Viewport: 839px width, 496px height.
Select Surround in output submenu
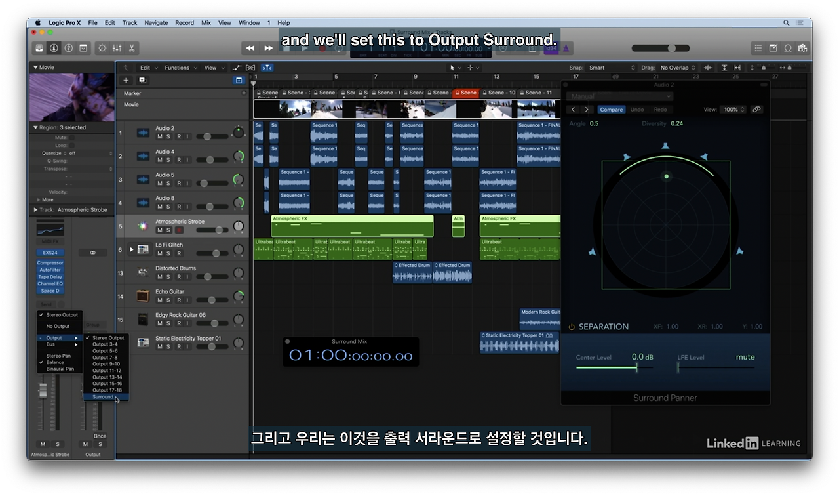106,397
